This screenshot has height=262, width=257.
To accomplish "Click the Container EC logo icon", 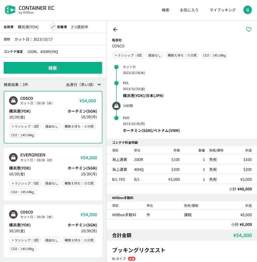I will 10,10.
